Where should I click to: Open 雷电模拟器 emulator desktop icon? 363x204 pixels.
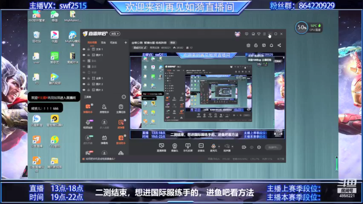tap(54, 121)
